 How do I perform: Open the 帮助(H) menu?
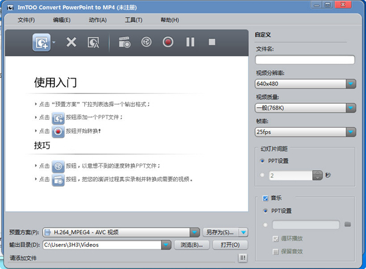(170, 20)
